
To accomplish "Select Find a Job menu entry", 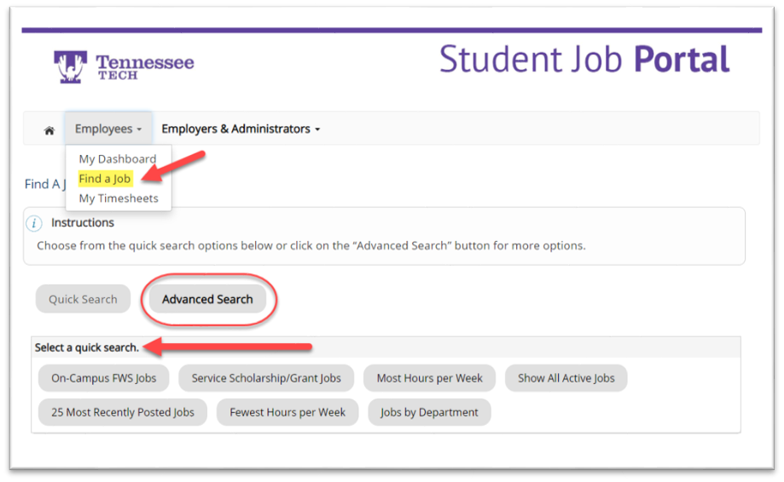I will click(106, 179).
